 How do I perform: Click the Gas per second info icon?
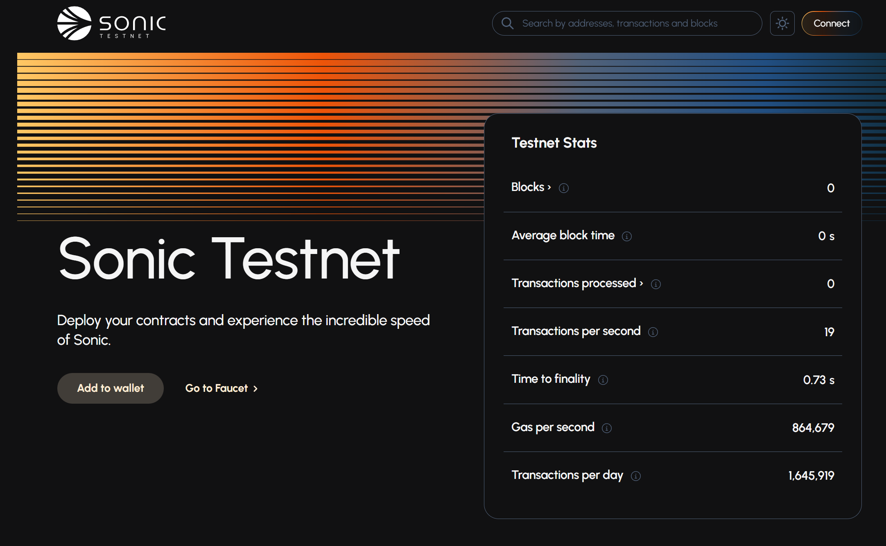click(x=607, y=428)
